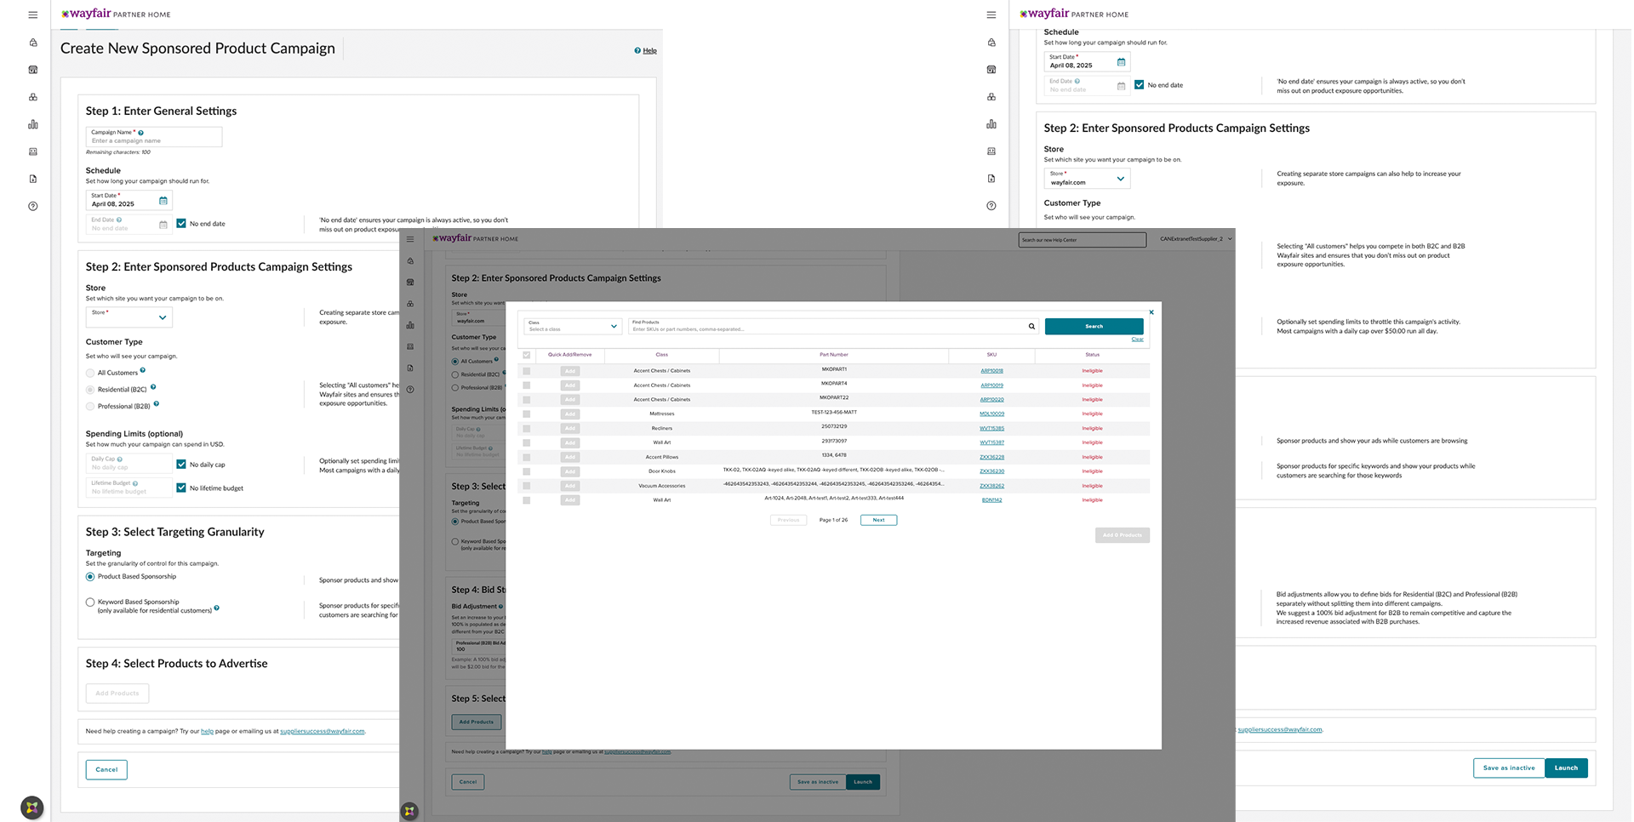Select the Residential (B2C) customer type
The image size is (1634, 822).
pyautogui.click(x=89, y=389)
